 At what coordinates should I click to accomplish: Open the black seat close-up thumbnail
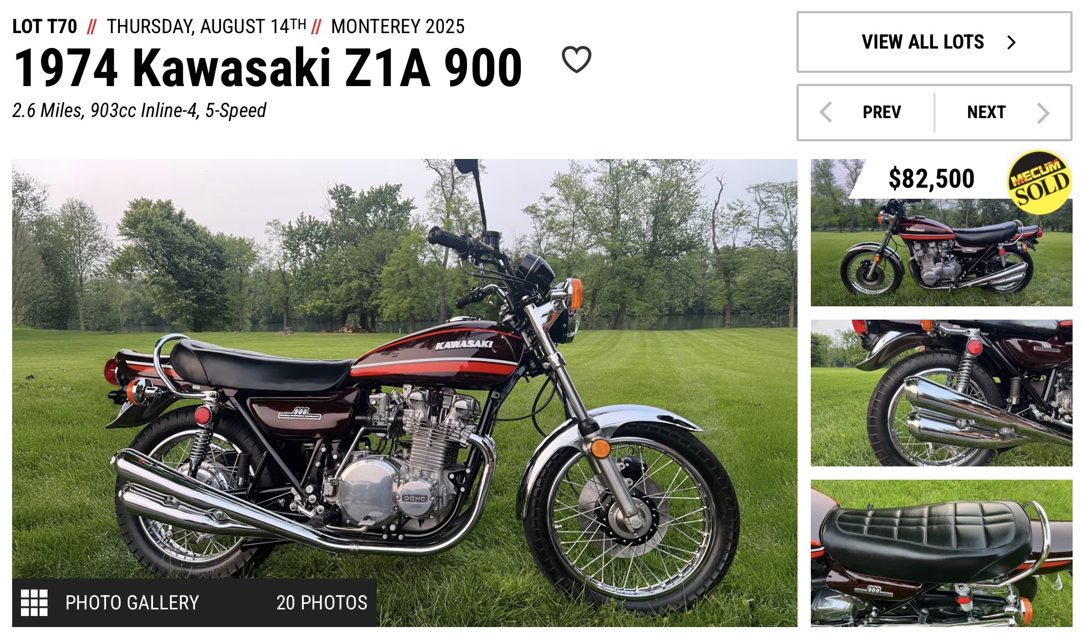[x=941, y=553]
